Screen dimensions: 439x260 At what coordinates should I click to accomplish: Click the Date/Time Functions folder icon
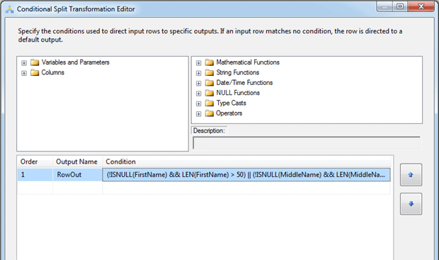tap(209, 83)
